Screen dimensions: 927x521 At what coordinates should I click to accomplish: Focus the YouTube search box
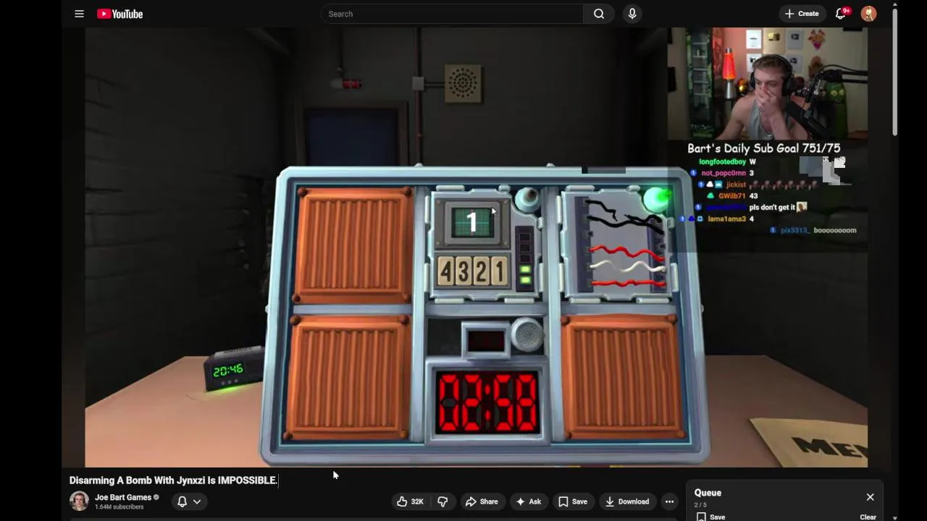coord(452,14)
